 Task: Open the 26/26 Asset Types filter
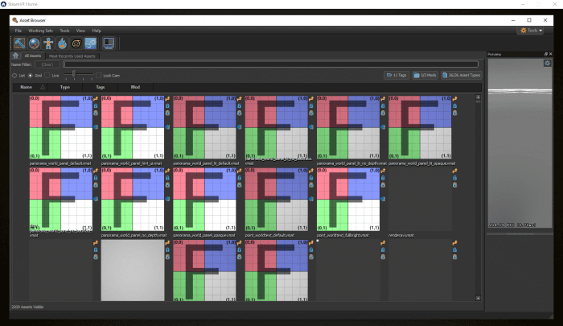462,75
